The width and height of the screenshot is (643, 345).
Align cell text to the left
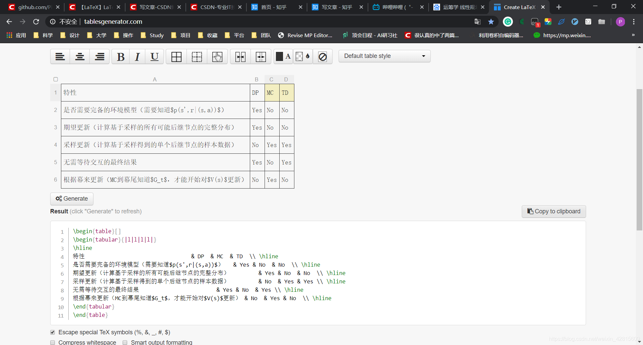click(60, 56)
